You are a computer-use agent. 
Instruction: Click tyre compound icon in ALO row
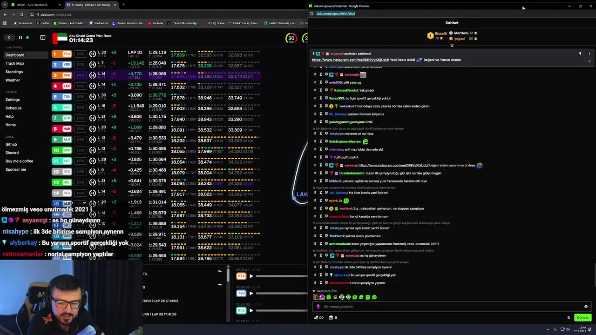click(x=92, y=140)
